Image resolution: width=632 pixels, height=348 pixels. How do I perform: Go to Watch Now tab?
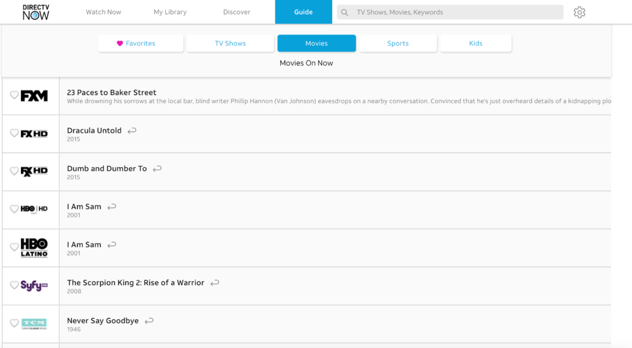tap(104, 12)
